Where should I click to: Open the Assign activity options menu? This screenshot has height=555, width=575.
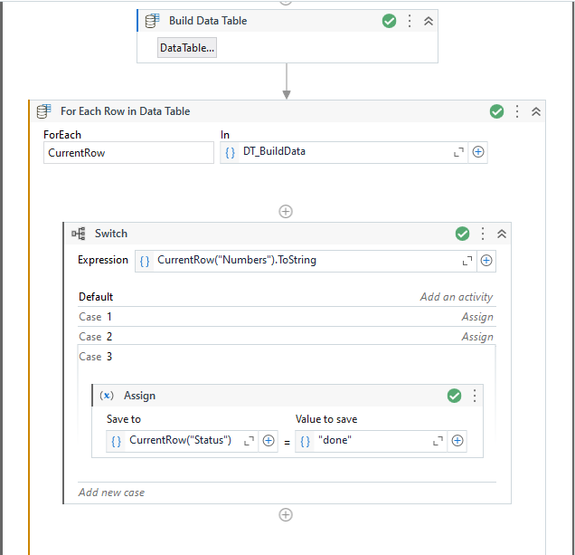(474, 396)
